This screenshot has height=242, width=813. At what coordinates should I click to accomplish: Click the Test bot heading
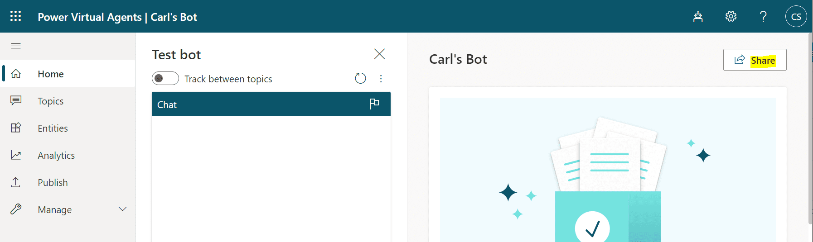point(176,55)
